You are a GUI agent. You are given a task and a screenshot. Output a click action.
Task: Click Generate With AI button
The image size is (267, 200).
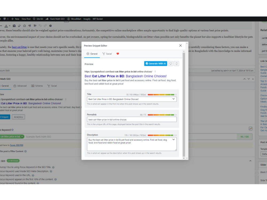point(155,64)
